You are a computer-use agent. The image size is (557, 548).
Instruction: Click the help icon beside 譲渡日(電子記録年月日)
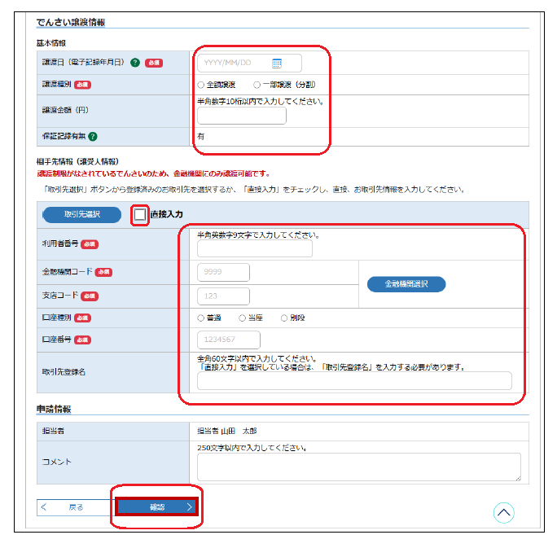[x=135, y=63]
